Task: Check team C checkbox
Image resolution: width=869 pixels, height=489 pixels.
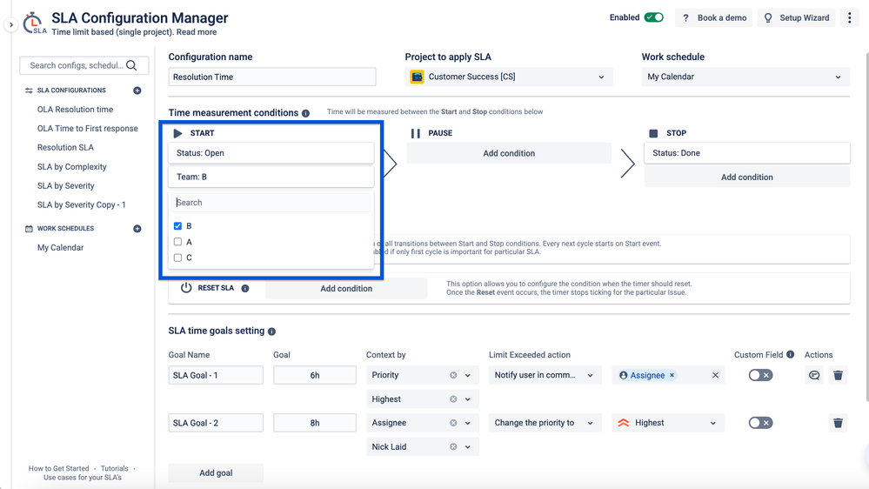Action: [x=177, y=258]
